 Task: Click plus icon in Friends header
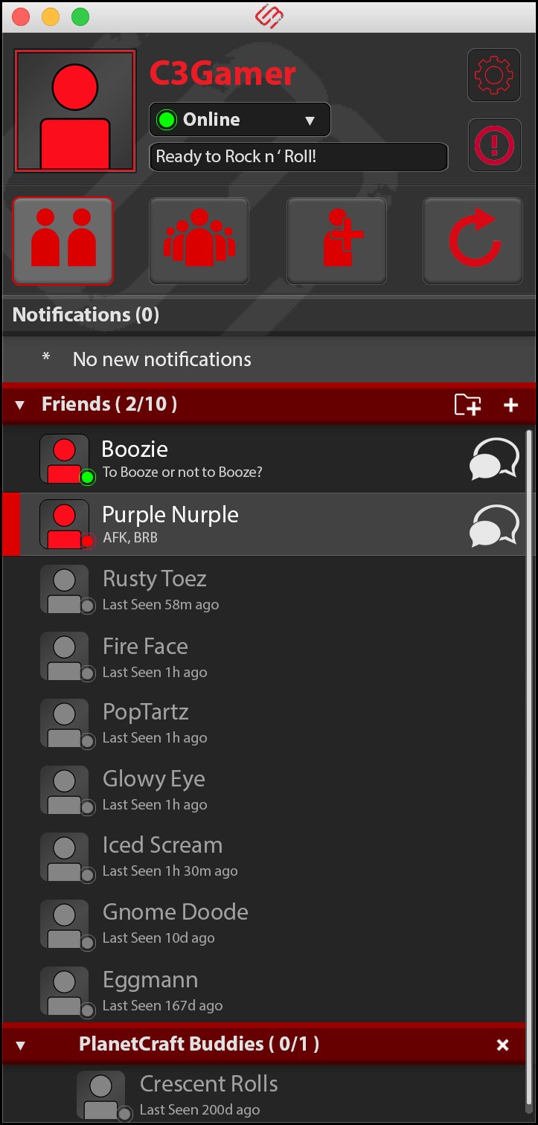coord(510,405)
